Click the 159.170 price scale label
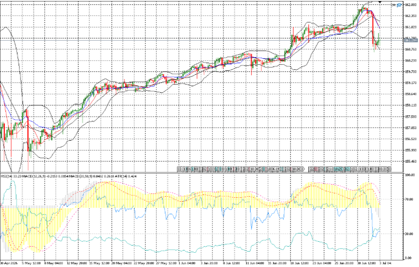This screenshot has width=419, height=267. [411, 83]
